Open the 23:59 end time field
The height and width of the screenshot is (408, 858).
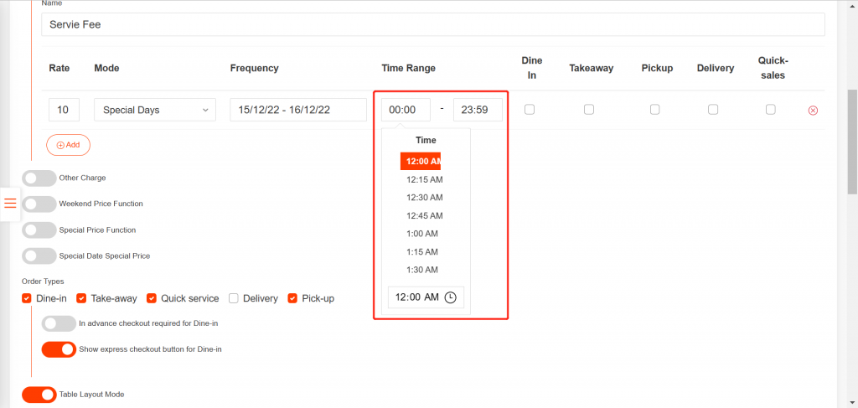478,110
